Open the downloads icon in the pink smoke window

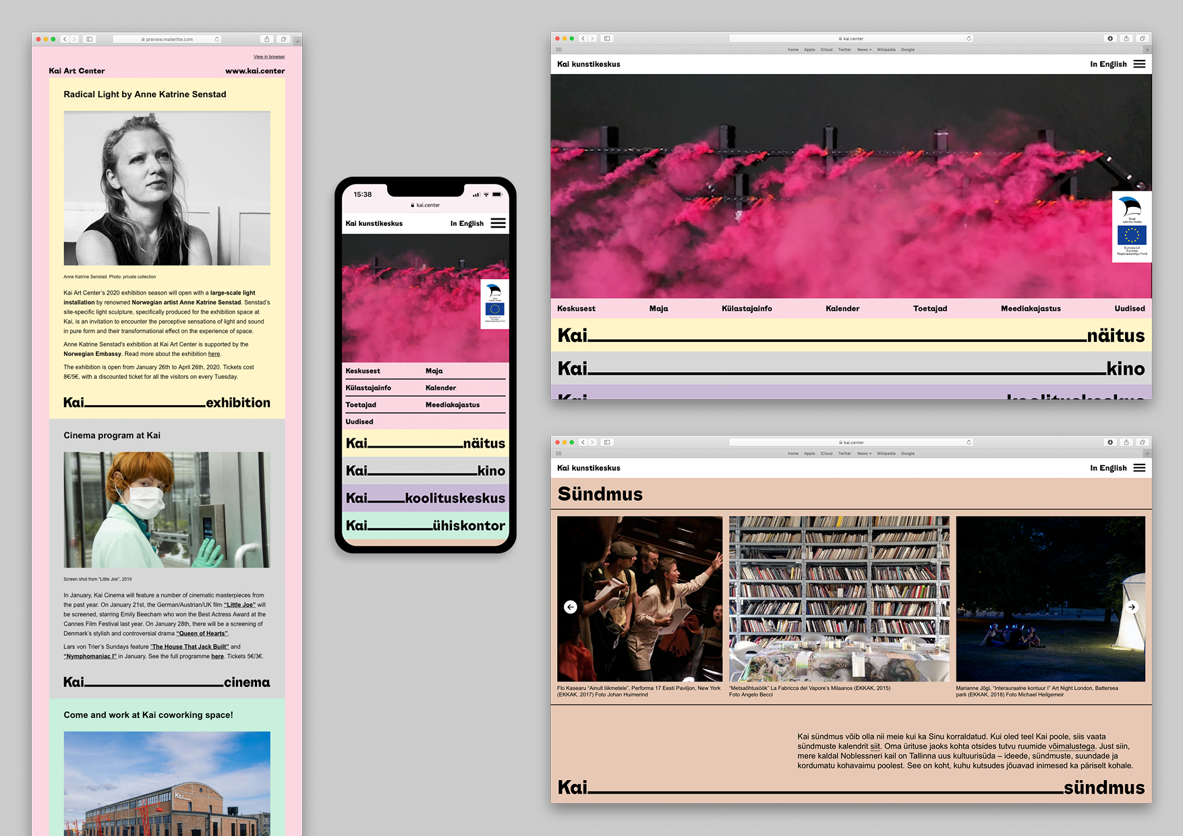pyautogui.click(x=1110, y=38)
